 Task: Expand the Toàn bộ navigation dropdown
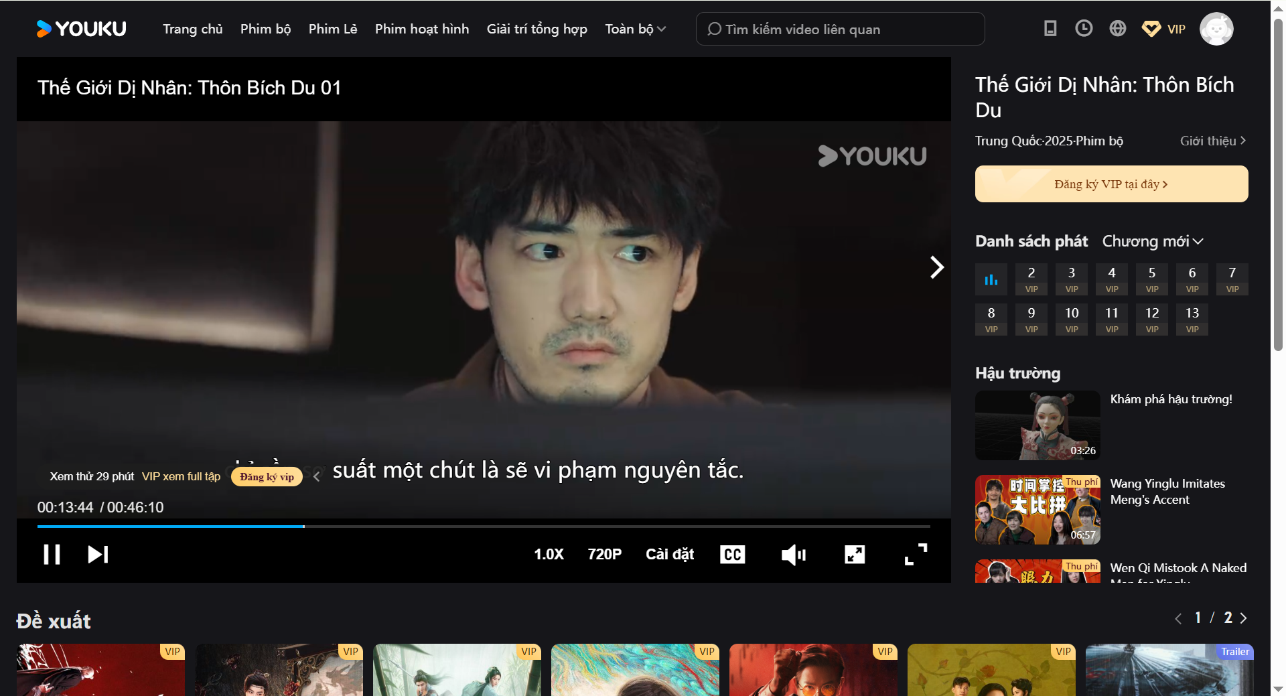634,29
